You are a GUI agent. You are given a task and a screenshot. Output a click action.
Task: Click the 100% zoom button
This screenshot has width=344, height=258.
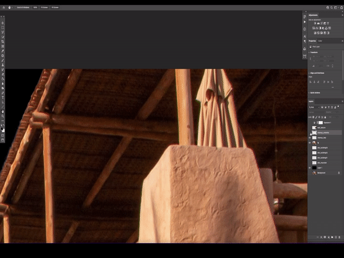(x=36, y=7)
